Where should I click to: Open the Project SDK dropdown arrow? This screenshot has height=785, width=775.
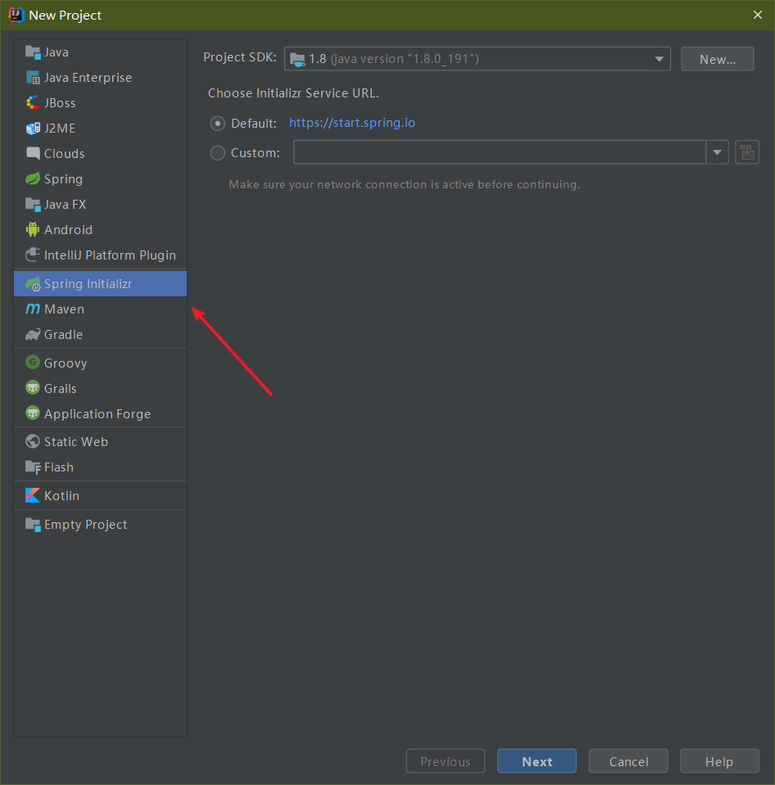(659, 59)
